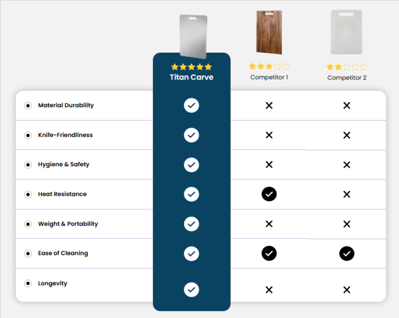The width and height of the screenshot is (399, 318).
Task: Click Competitor 1's Material Durability X mark
Action: pos(269,105)
